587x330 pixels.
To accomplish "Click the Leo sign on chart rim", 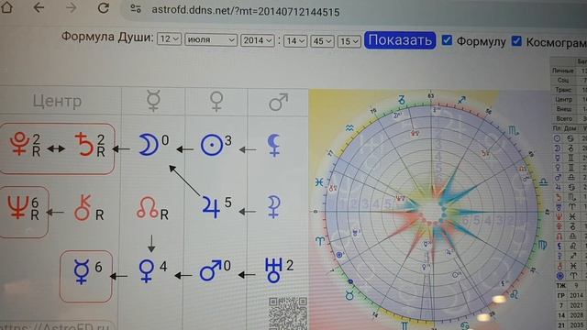I will [514, 294].
